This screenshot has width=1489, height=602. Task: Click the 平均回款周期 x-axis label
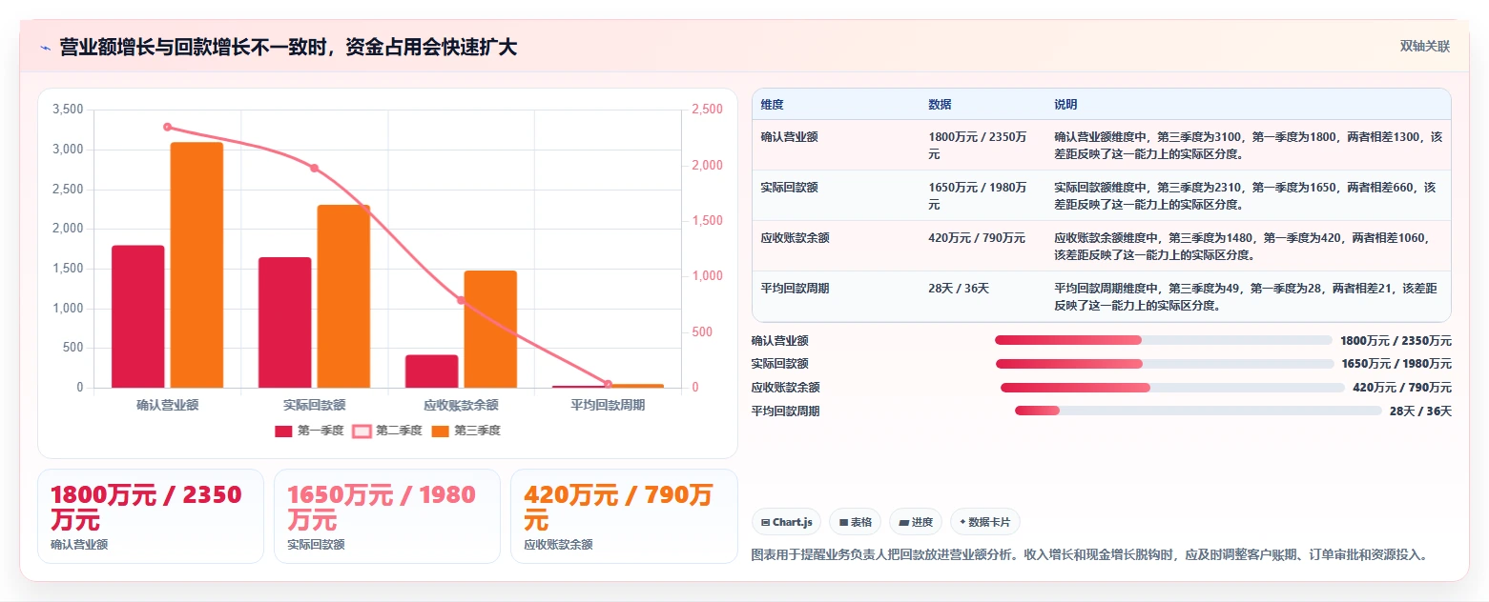(x=608, y=405)
